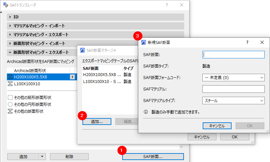Open the SAF断面フォームコード dropdown
Image resolution: width=270 pixels, height=162 pixels.
[233, 78]
